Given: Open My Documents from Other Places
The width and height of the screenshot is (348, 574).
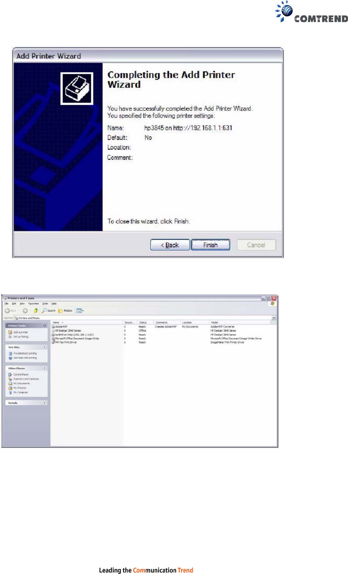Looking at the screenshot, I should [22, 383].
